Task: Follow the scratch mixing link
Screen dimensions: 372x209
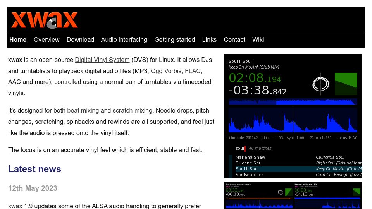Action: (133, 111)
